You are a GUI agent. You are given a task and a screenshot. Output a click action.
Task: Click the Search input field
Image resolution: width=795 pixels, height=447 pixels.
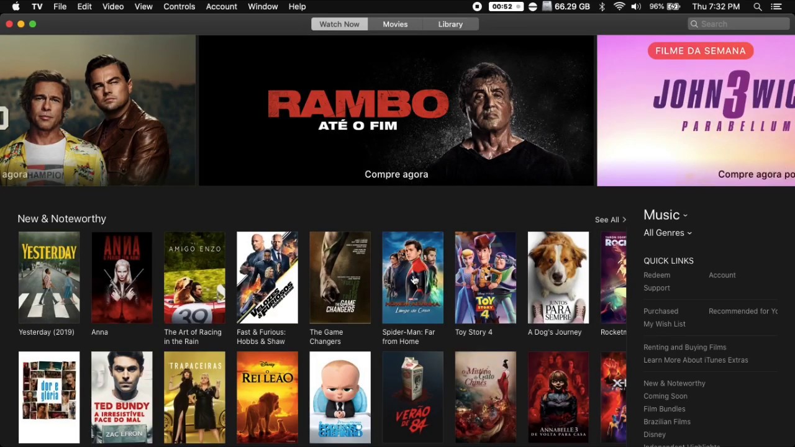click(739, 24)
